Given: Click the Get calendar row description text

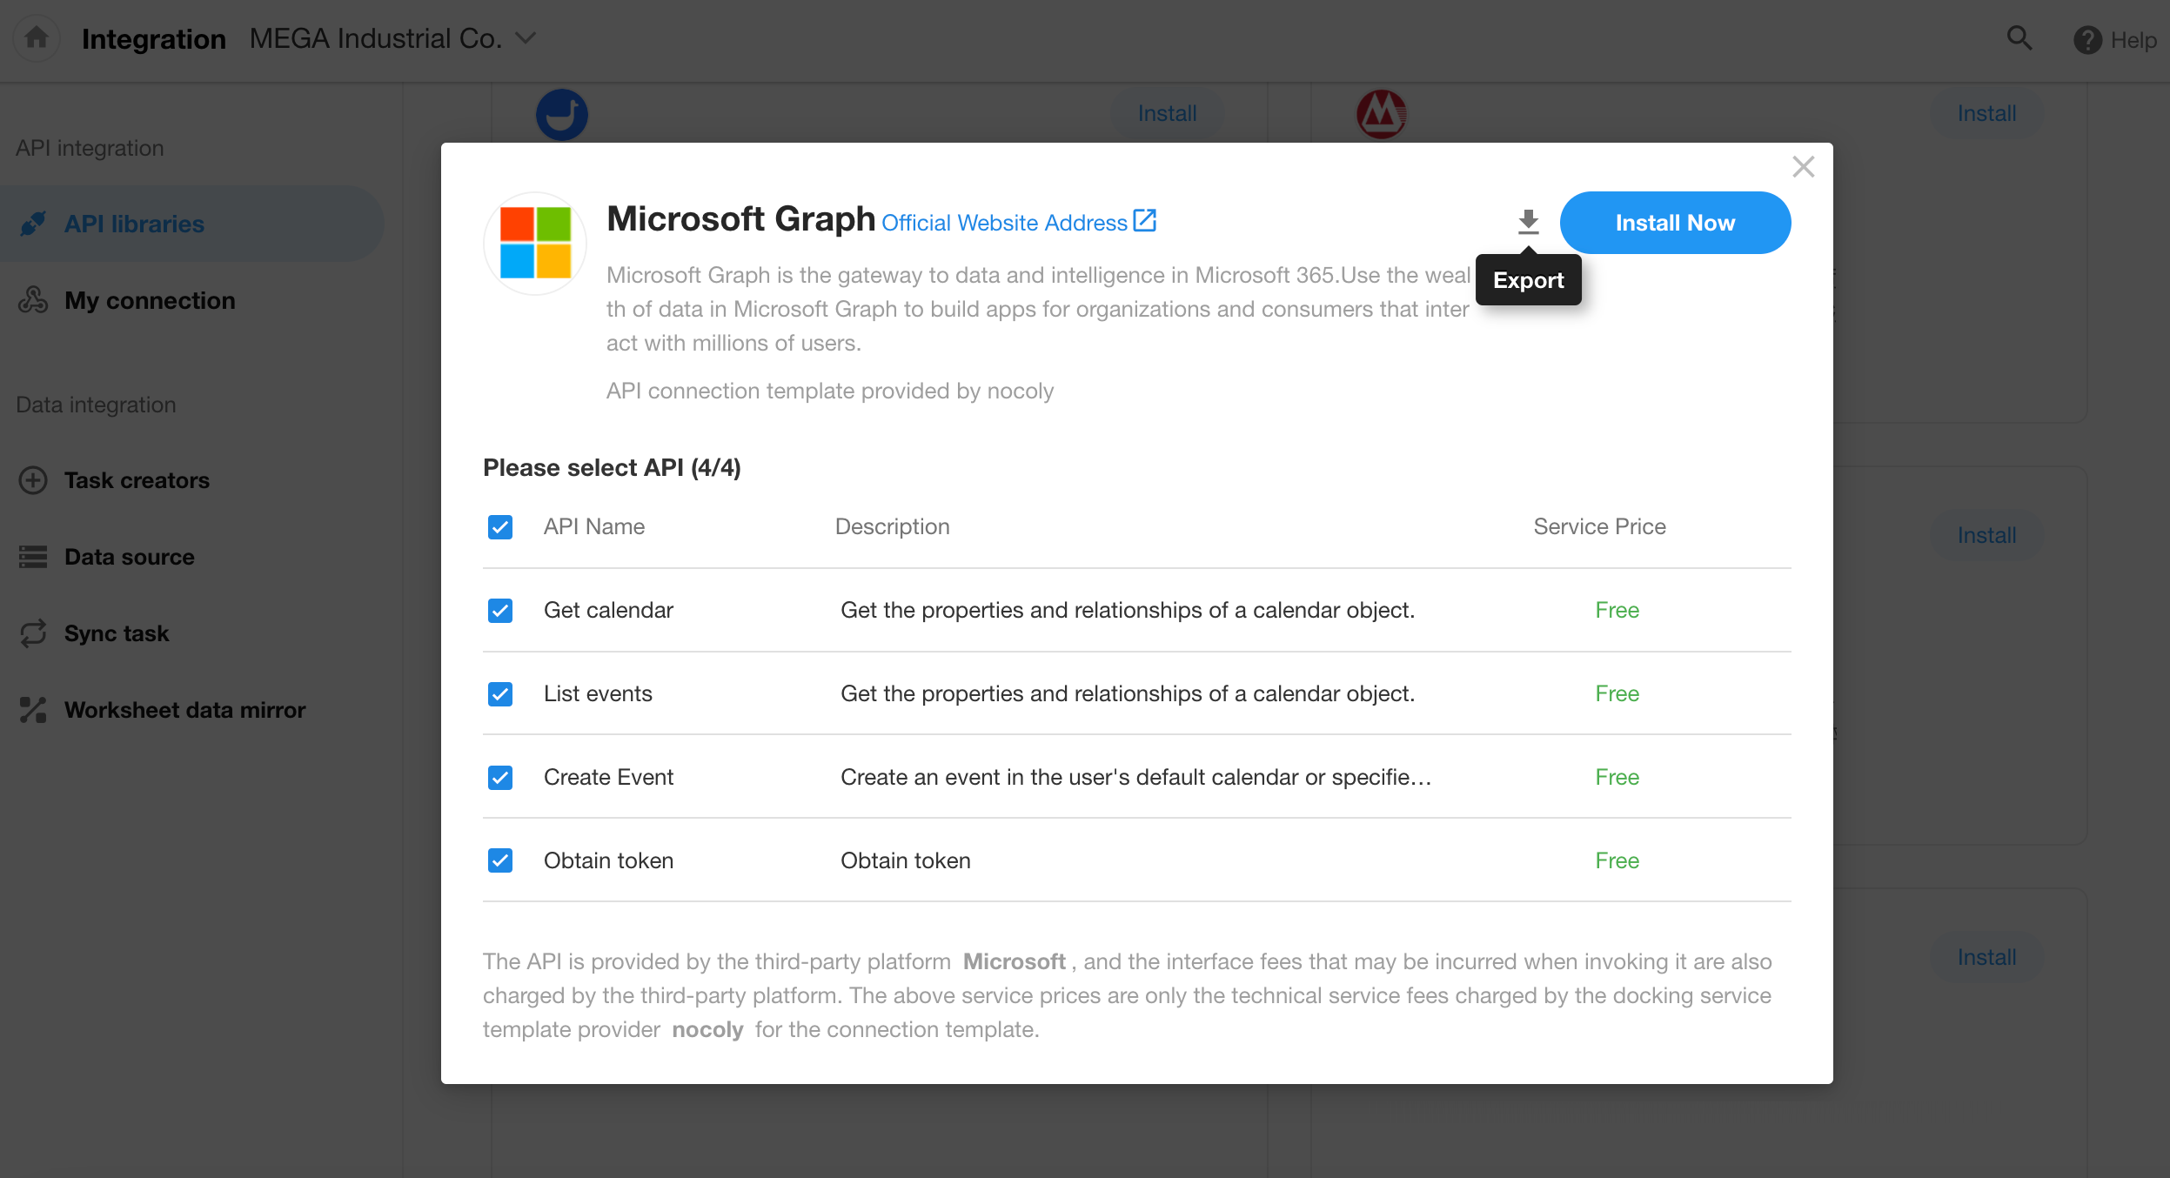Looking at the screenshot, I should [x=1128, y=610].
